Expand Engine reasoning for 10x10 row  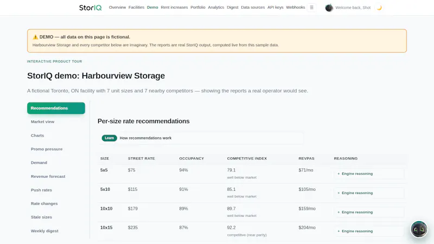(x=369, y=212)
